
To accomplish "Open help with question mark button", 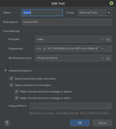I will point(7,123).
